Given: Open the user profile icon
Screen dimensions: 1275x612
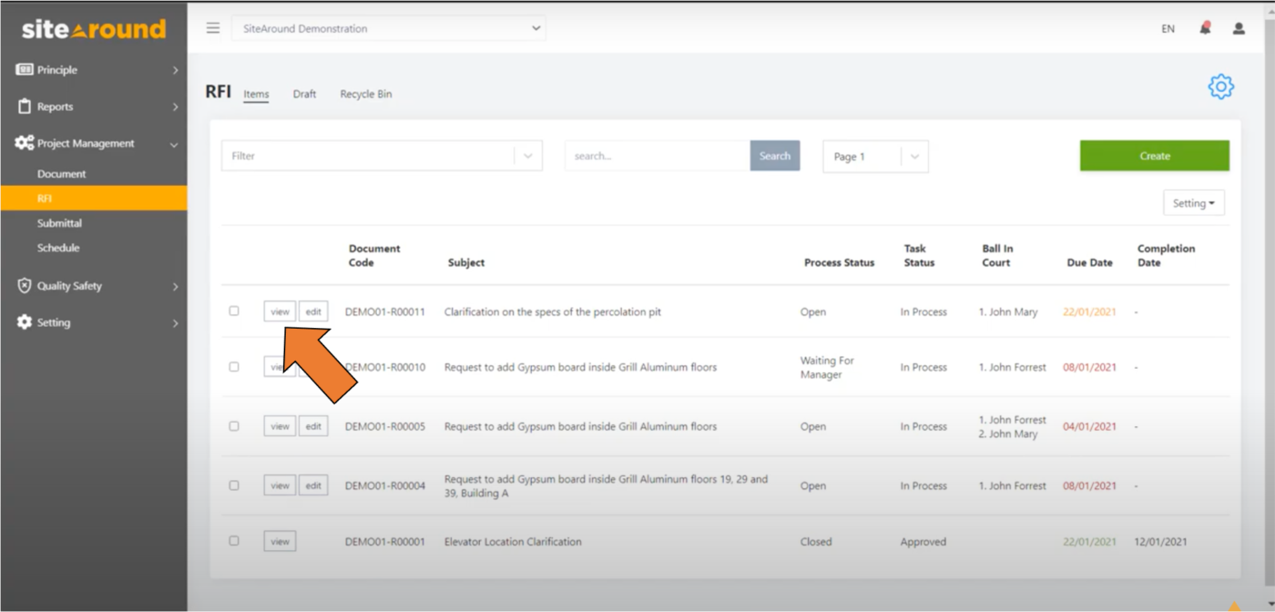Looking at the screenshot, I should [x=1238, y=28].
